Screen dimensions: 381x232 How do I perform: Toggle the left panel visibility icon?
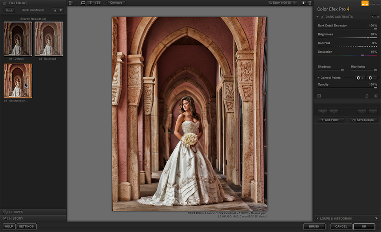[71, 3]
